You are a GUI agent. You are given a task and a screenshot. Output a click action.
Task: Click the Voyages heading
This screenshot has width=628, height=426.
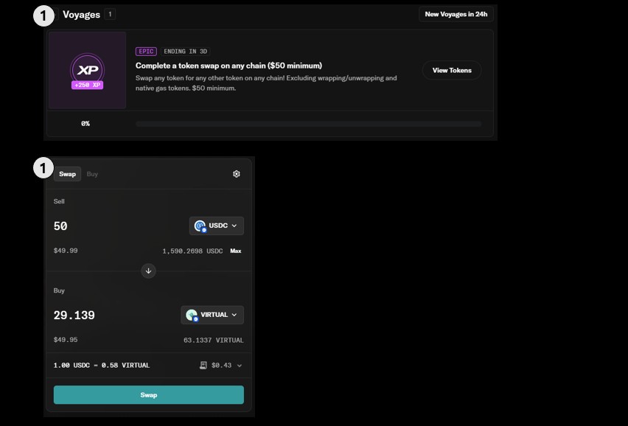(x=81, y=15)
